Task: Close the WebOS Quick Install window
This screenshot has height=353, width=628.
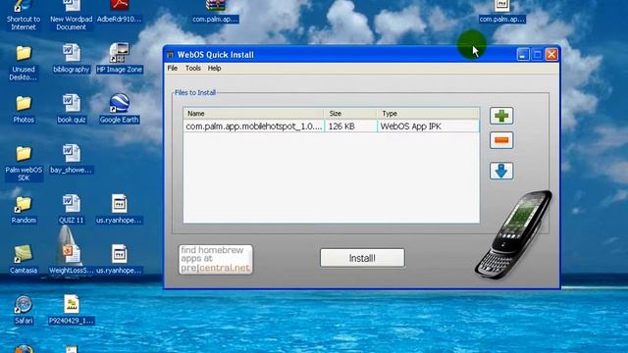Action: (551, 55)
